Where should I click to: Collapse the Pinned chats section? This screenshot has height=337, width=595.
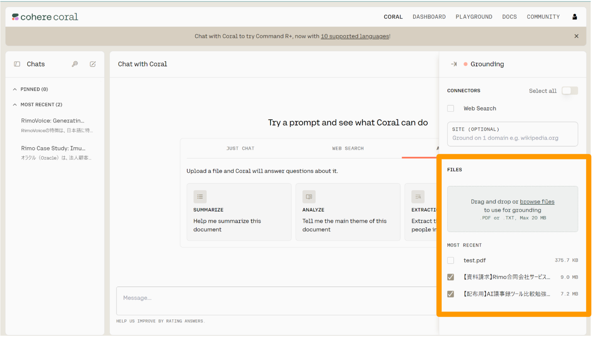point(15,89)
